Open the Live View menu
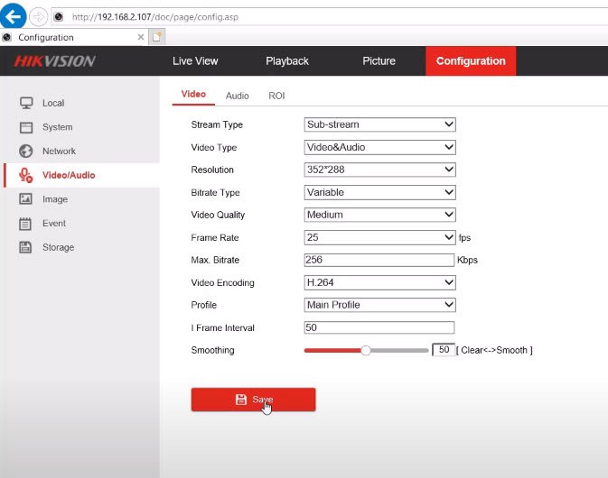Screen dimensions: 608x478 pos(195,61)
